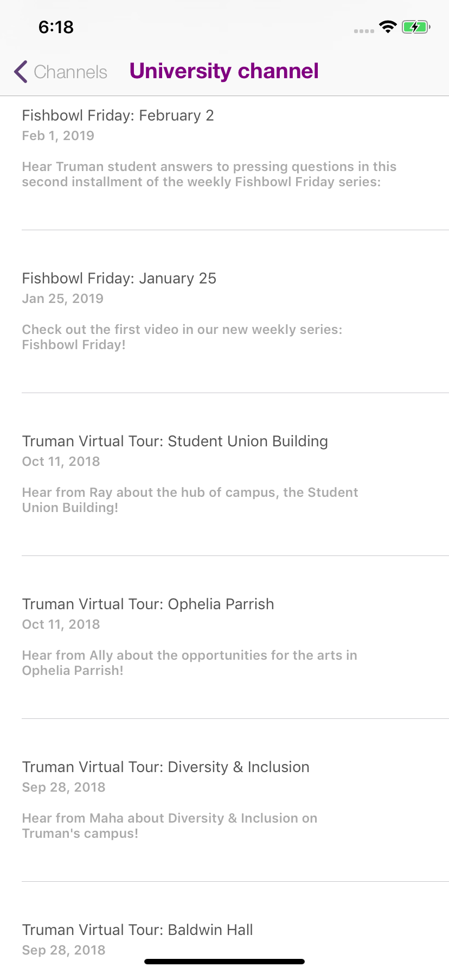Image resolution: width=449 pixels, height=973 pixels.
Task: Tap description about first weekly series video
Action: click(182, 337)
